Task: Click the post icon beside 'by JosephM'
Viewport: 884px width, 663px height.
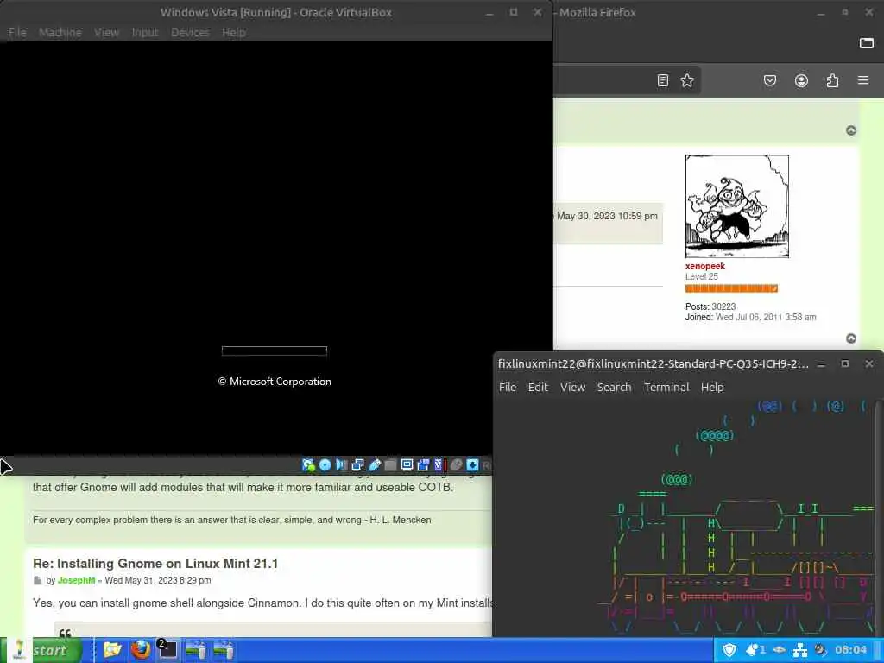Action: pos(38,581)
